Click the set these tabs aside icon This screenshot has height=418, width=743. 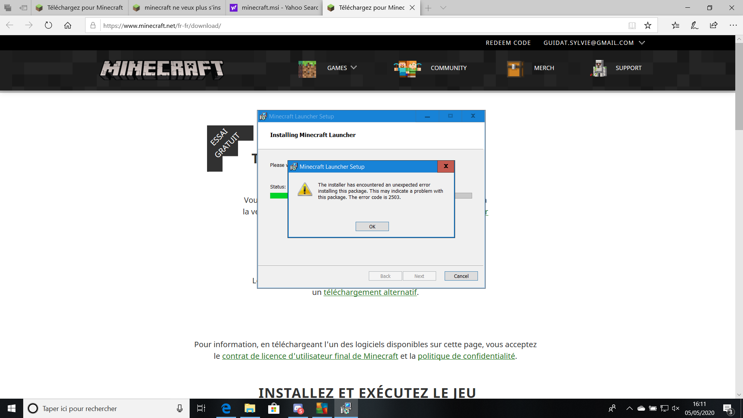(23, 8)
